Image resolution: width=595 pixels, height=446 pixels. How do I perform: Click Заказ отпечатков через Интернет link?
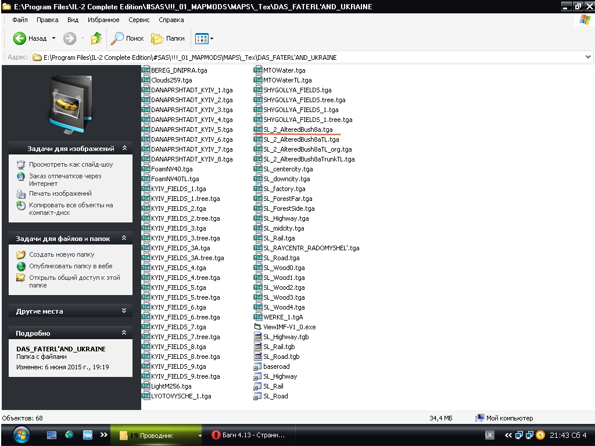[65, 180]
